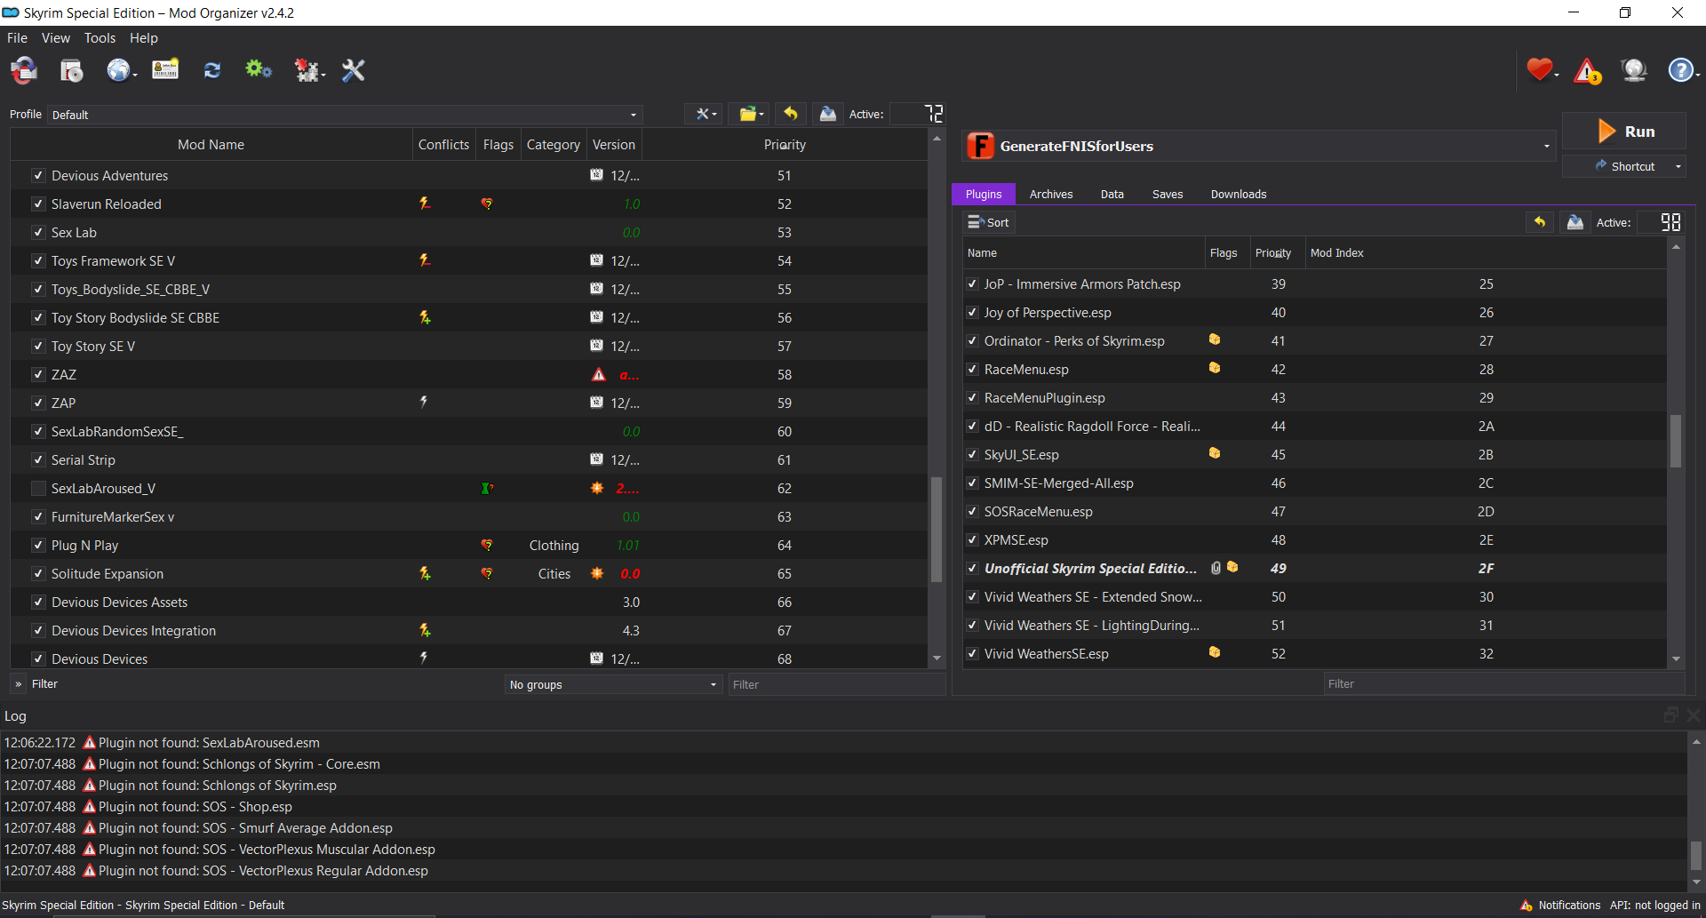Expand the mod list Filter panel arrow
This screenshot has width=1706, height=918.
[19, 684]
